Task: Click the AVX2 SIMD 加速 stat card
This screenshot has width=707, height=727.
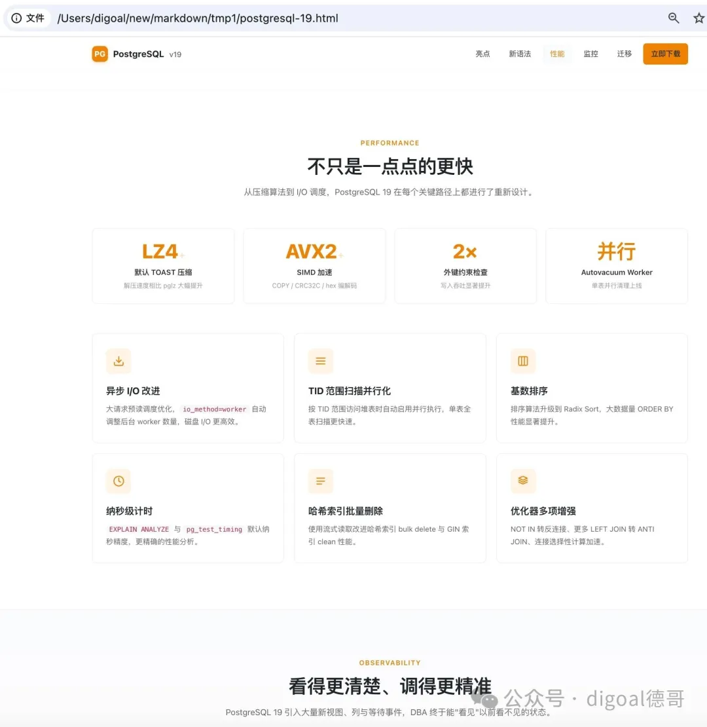Action: (x=314, y=266)
